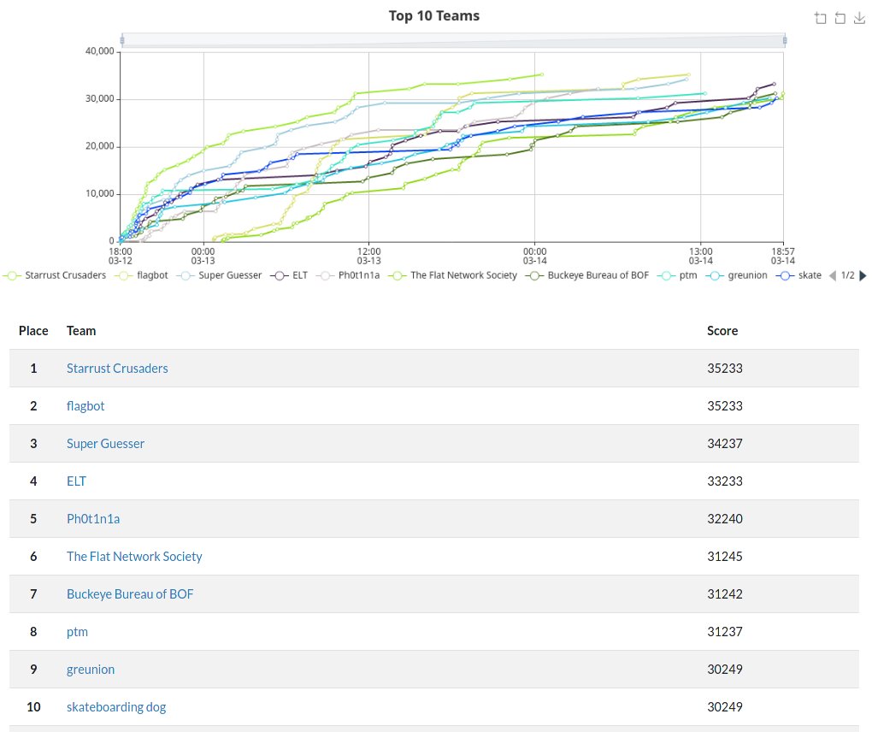Toggle skate series in legend
Screen dimensions: 872x732
coord(798,275)
